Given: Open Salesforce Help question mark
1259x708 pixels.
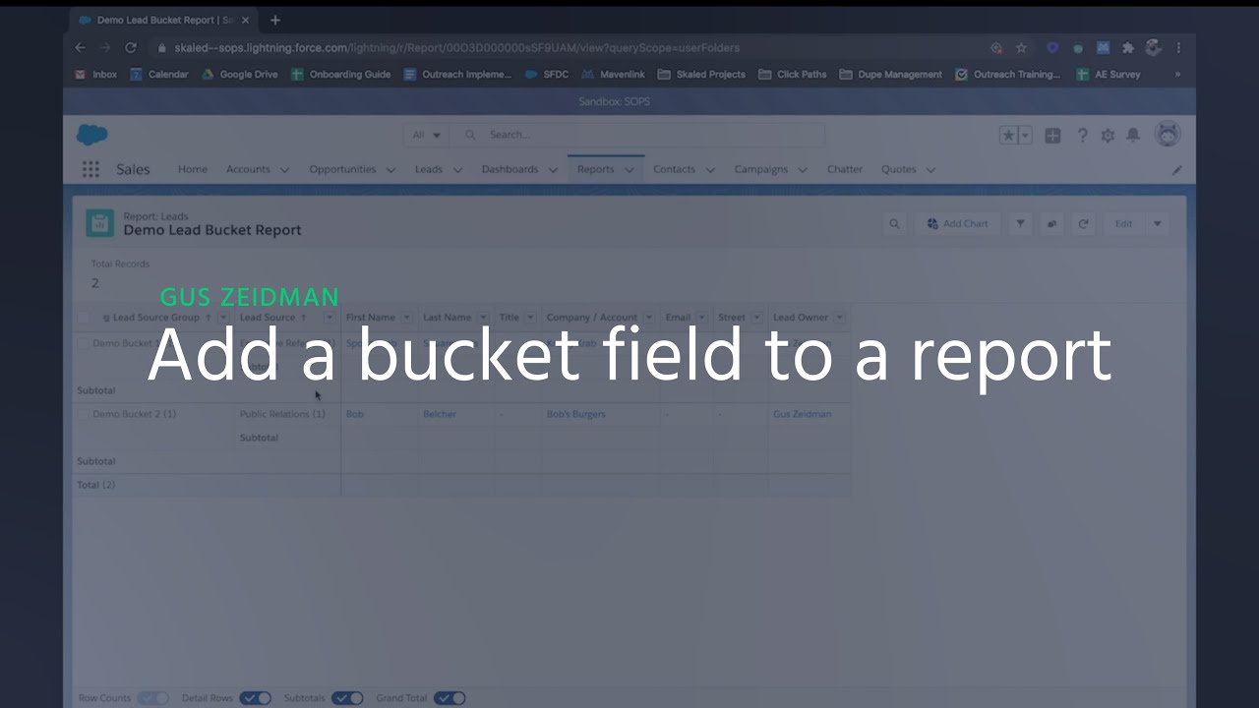Looking at the screenshot, I should pos(1082,136).
